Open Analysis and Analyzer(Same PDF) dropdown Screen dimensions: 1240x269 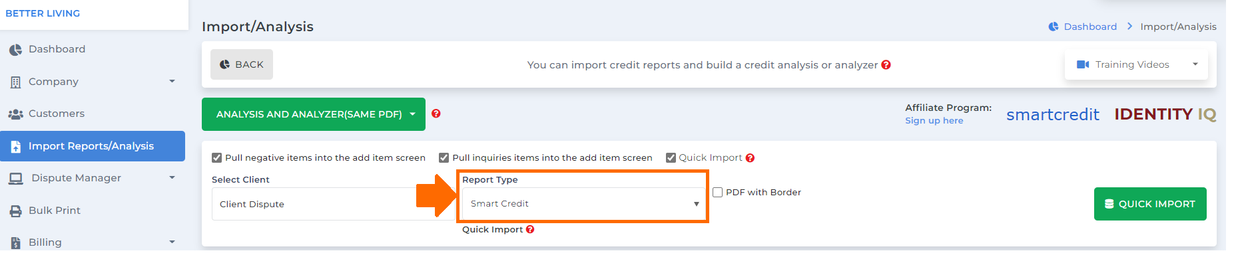pos(314,114)
